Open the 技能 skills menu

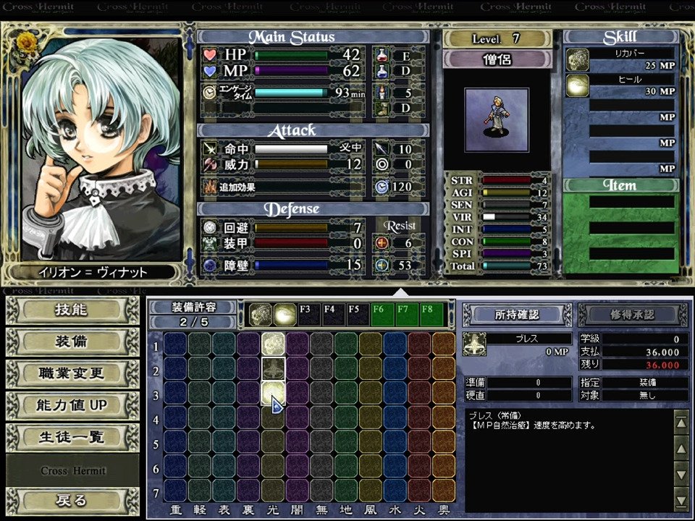tap(72, 310)
